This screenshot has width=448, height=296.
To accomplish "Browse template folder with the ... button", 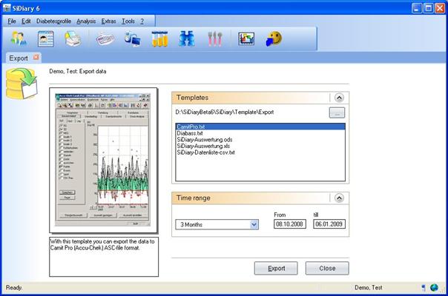I will pyautogui.click(x=337, y=113).
